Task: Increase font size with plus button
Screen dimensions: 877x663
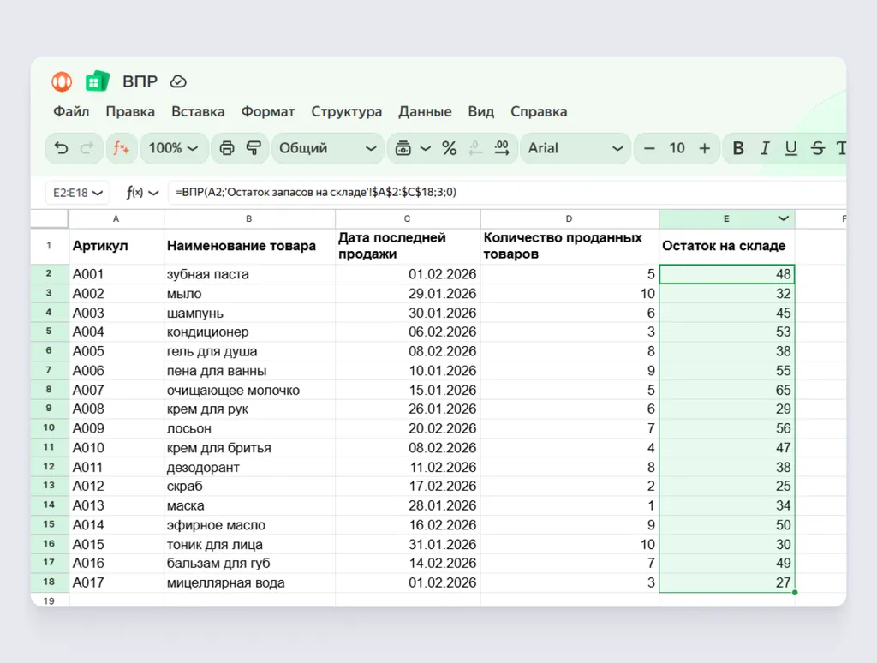Action: (705, 148)
